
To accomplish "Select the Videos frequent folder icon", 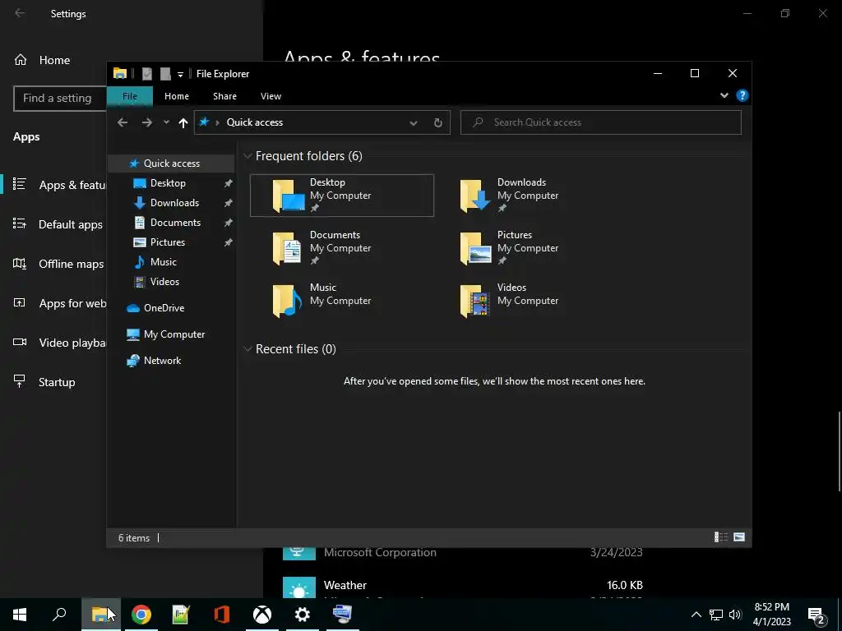I will point(475,301).
